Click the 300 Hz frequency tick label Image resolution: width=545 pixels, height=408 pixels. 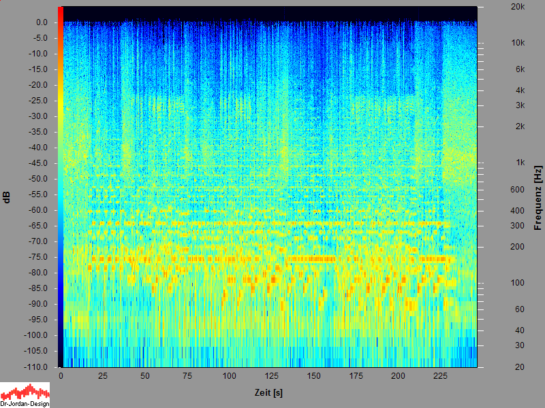[x=518, y=226]
